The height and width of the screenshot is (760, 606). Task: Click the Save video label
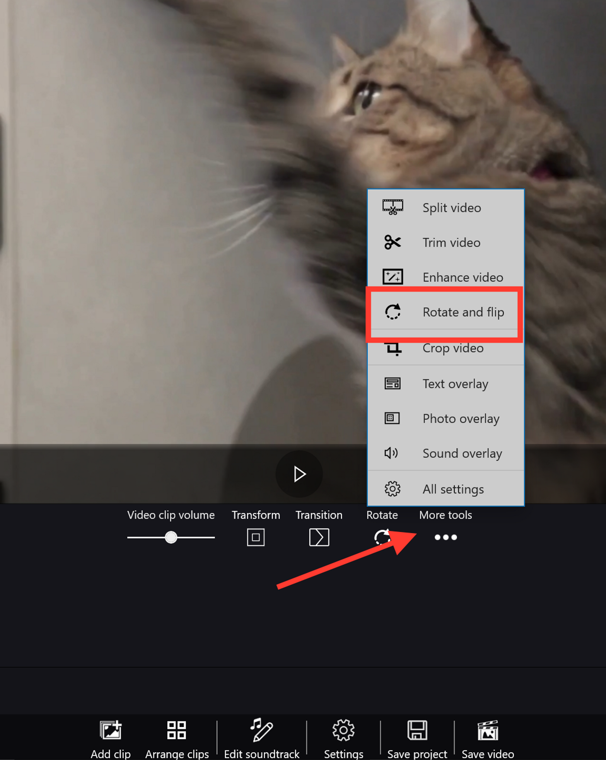pyautogui.click(x=488, y=754)
